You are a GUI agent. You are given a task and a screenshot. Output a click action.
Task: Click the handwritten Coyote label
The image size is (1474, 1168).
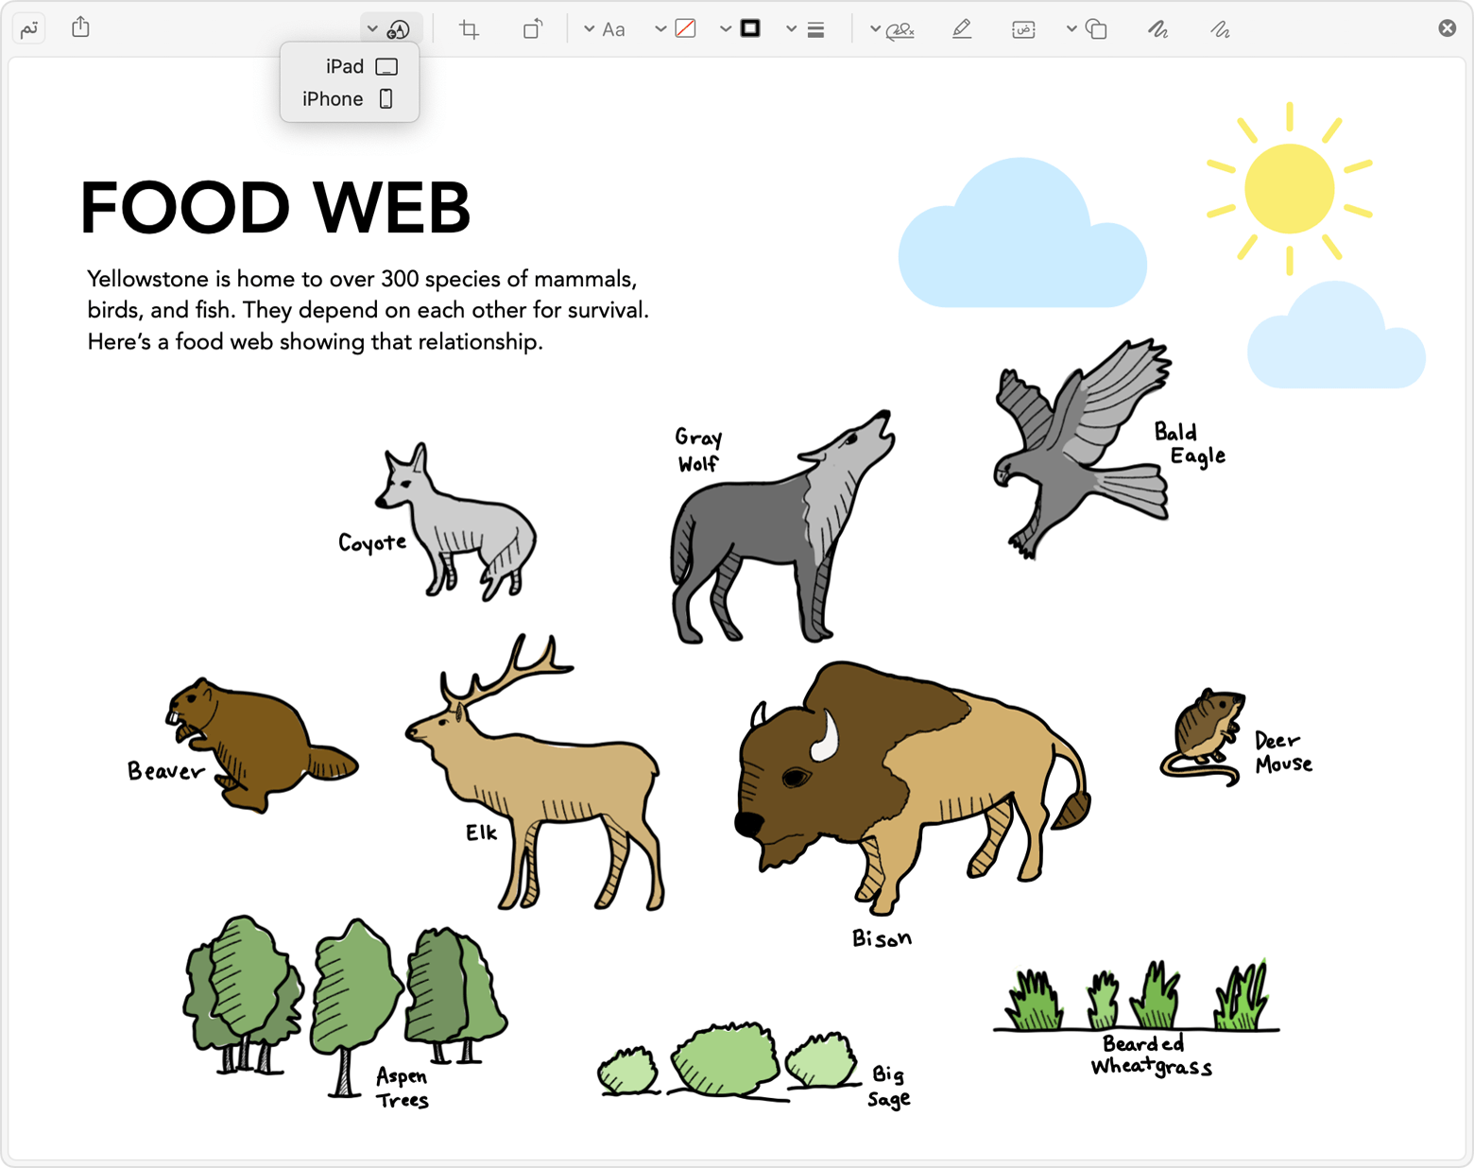pos(372,542)
